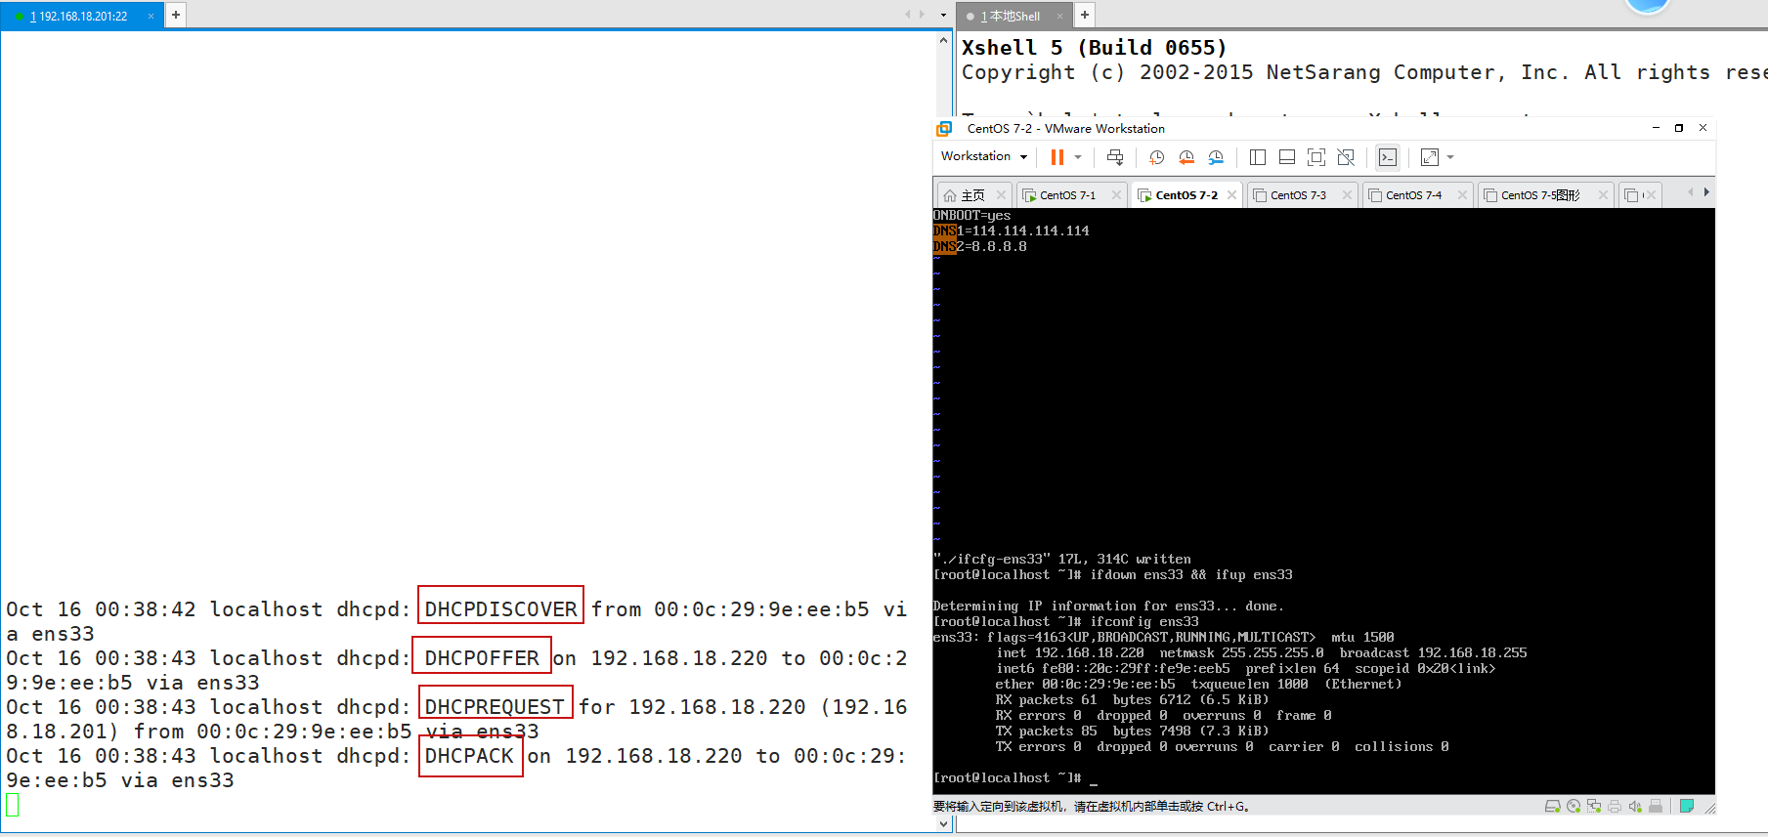Take a snapshot of the virtual machine
Viewport: 1768px width, 837px height.
click(x=1157, y=157)
